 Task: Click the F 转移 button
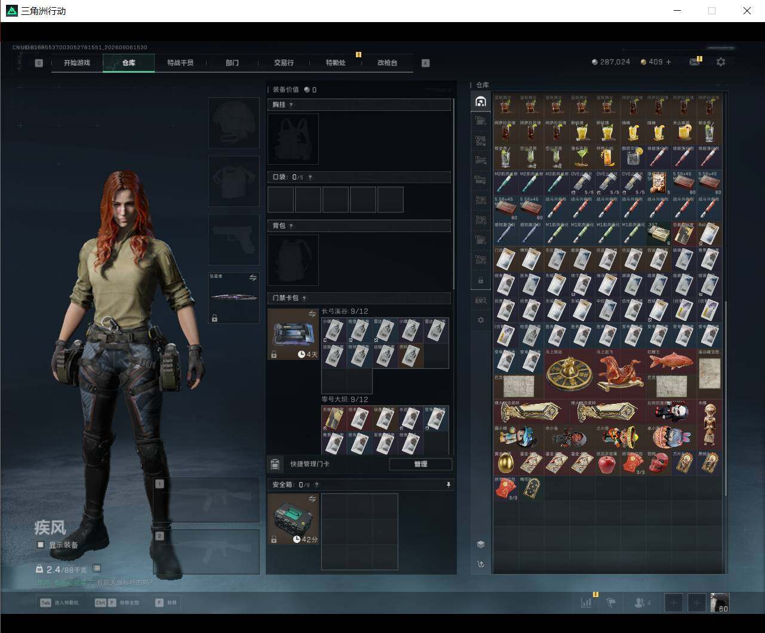(x=166, y=603)
